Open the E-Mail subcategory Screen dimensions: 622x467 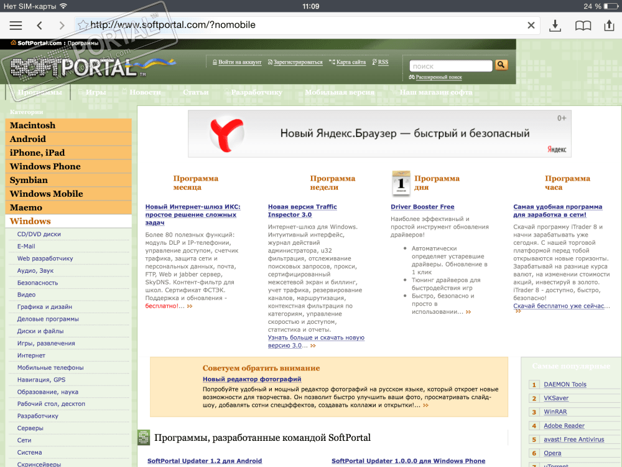click(26, 246)
